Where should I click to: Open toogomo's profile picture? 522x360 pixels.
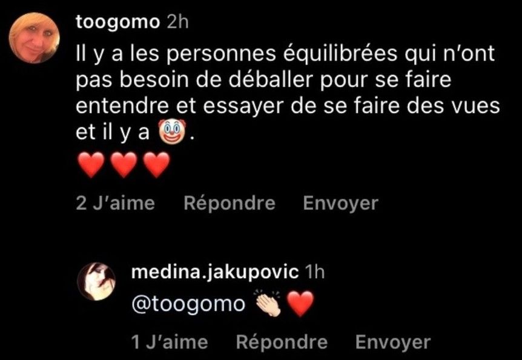35,38
